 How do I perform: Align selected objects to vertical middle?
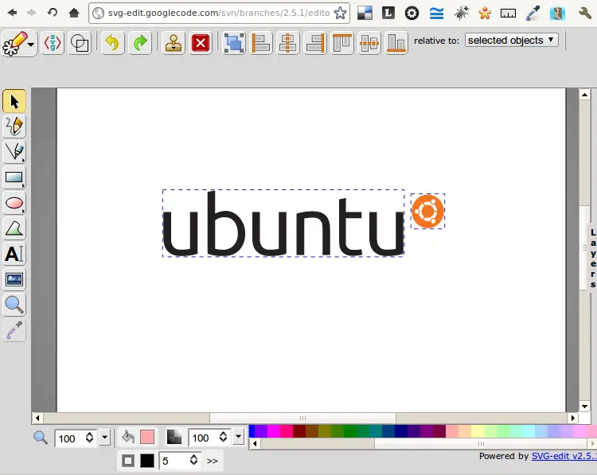[x=369, y=43]
